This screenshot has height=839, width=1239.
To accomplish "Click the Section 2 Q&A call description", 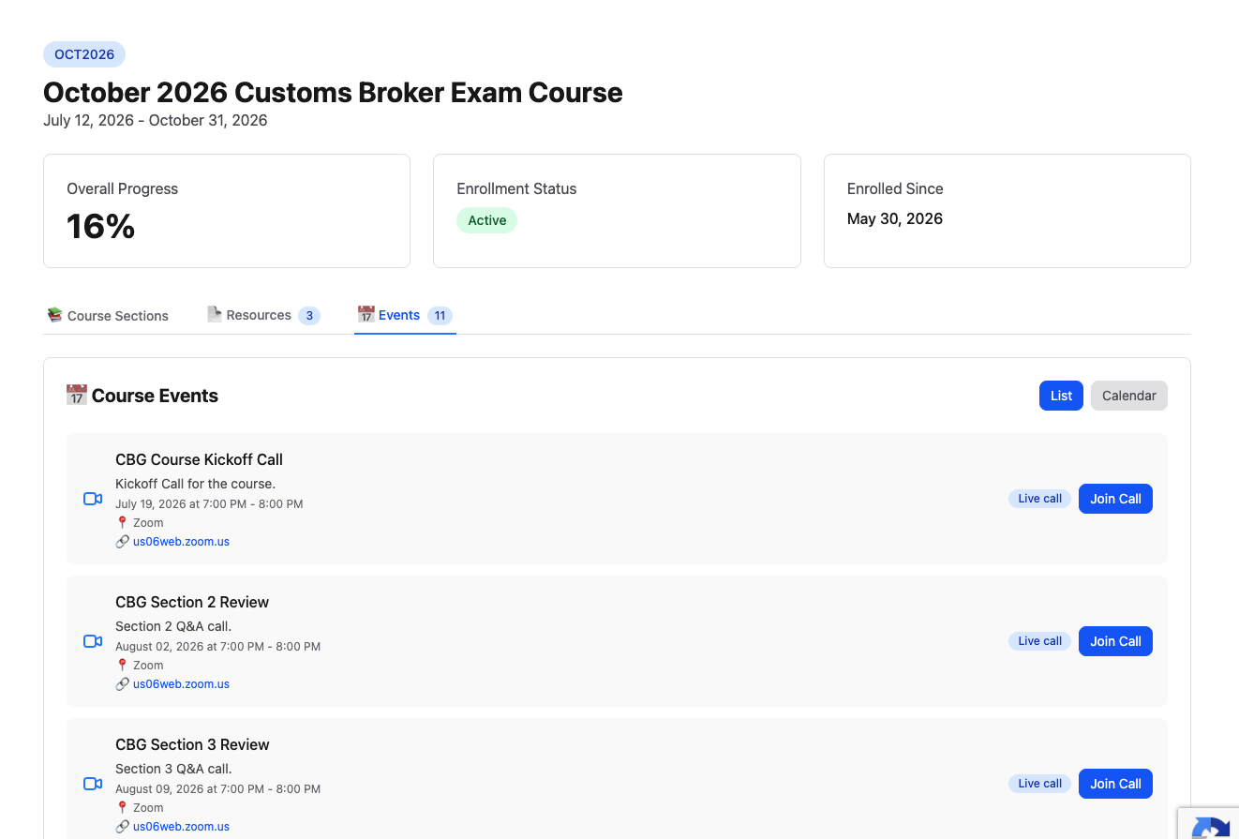I will pos(173,626).
